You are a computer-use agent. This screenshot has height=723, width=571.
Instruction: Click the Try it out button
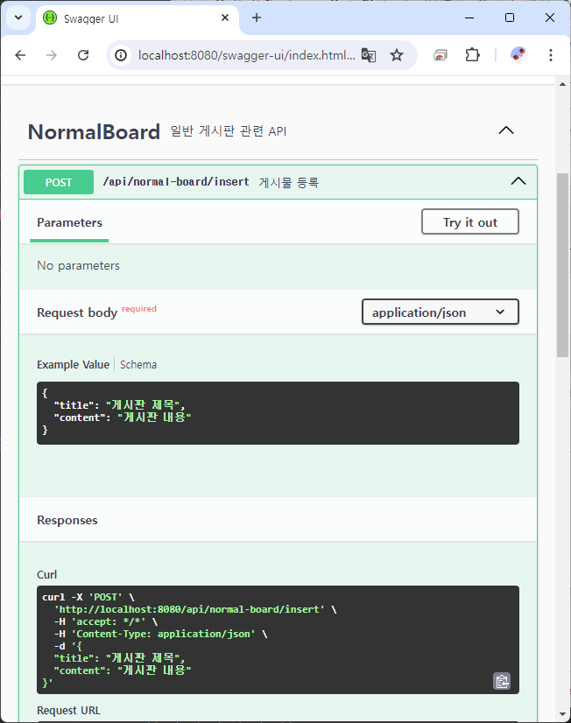(x=470, y=221)
